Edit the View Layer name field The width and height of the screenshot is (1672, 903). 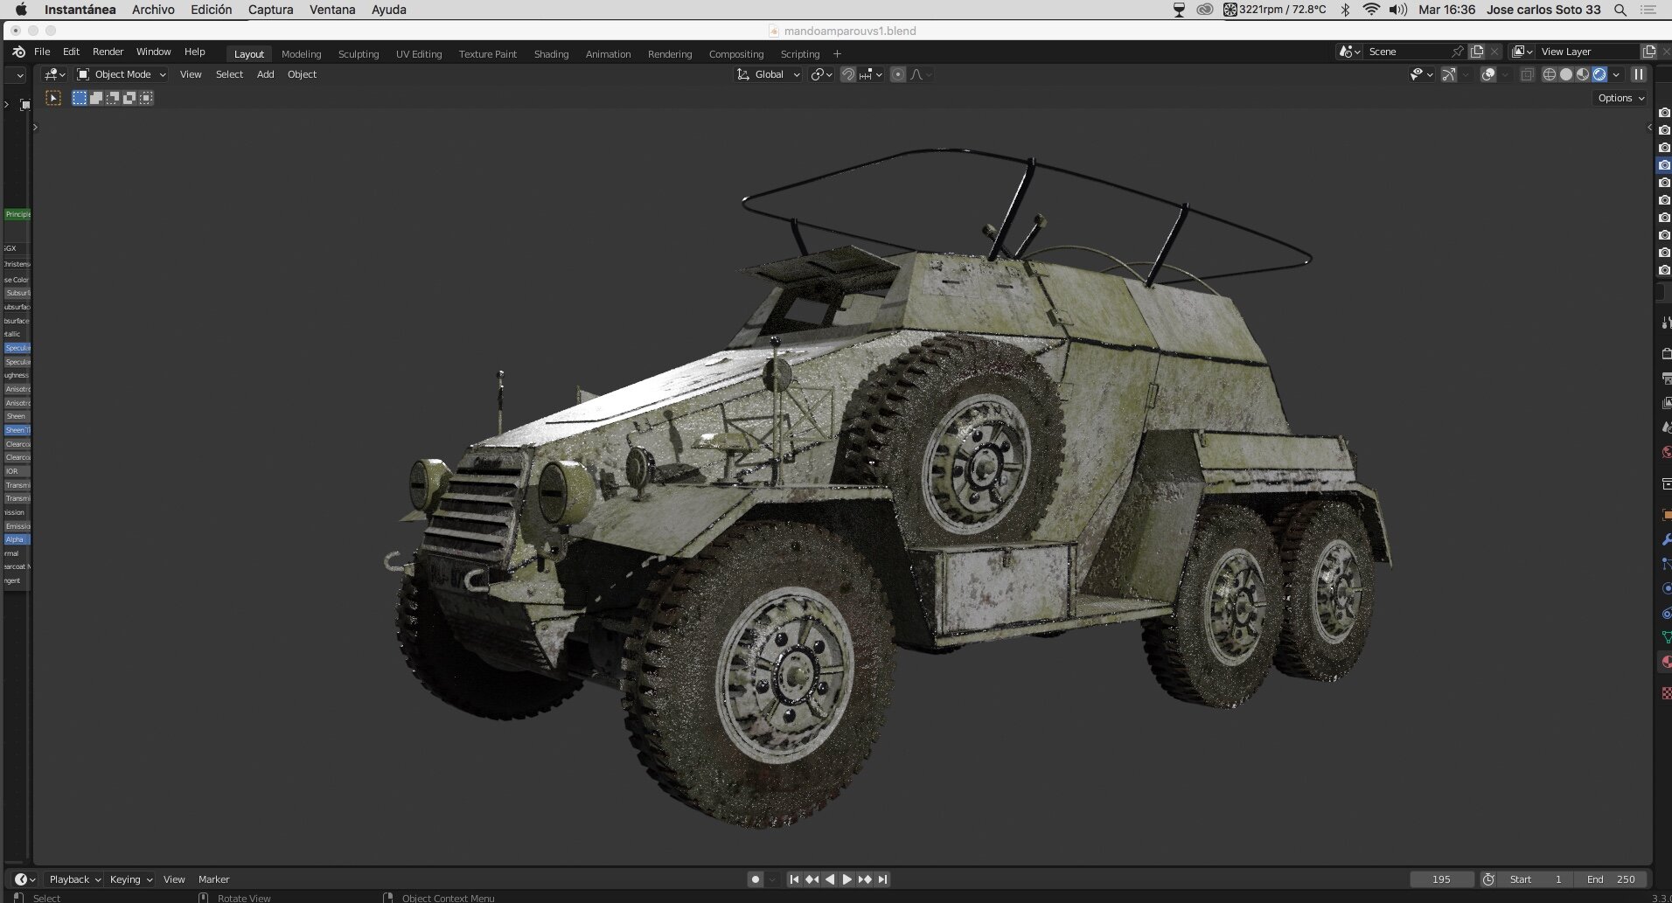[1587, 52]
